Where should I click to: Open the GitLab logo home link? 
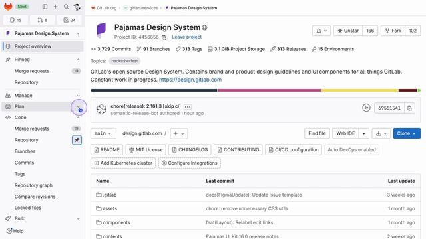click(x=8, y=7)
